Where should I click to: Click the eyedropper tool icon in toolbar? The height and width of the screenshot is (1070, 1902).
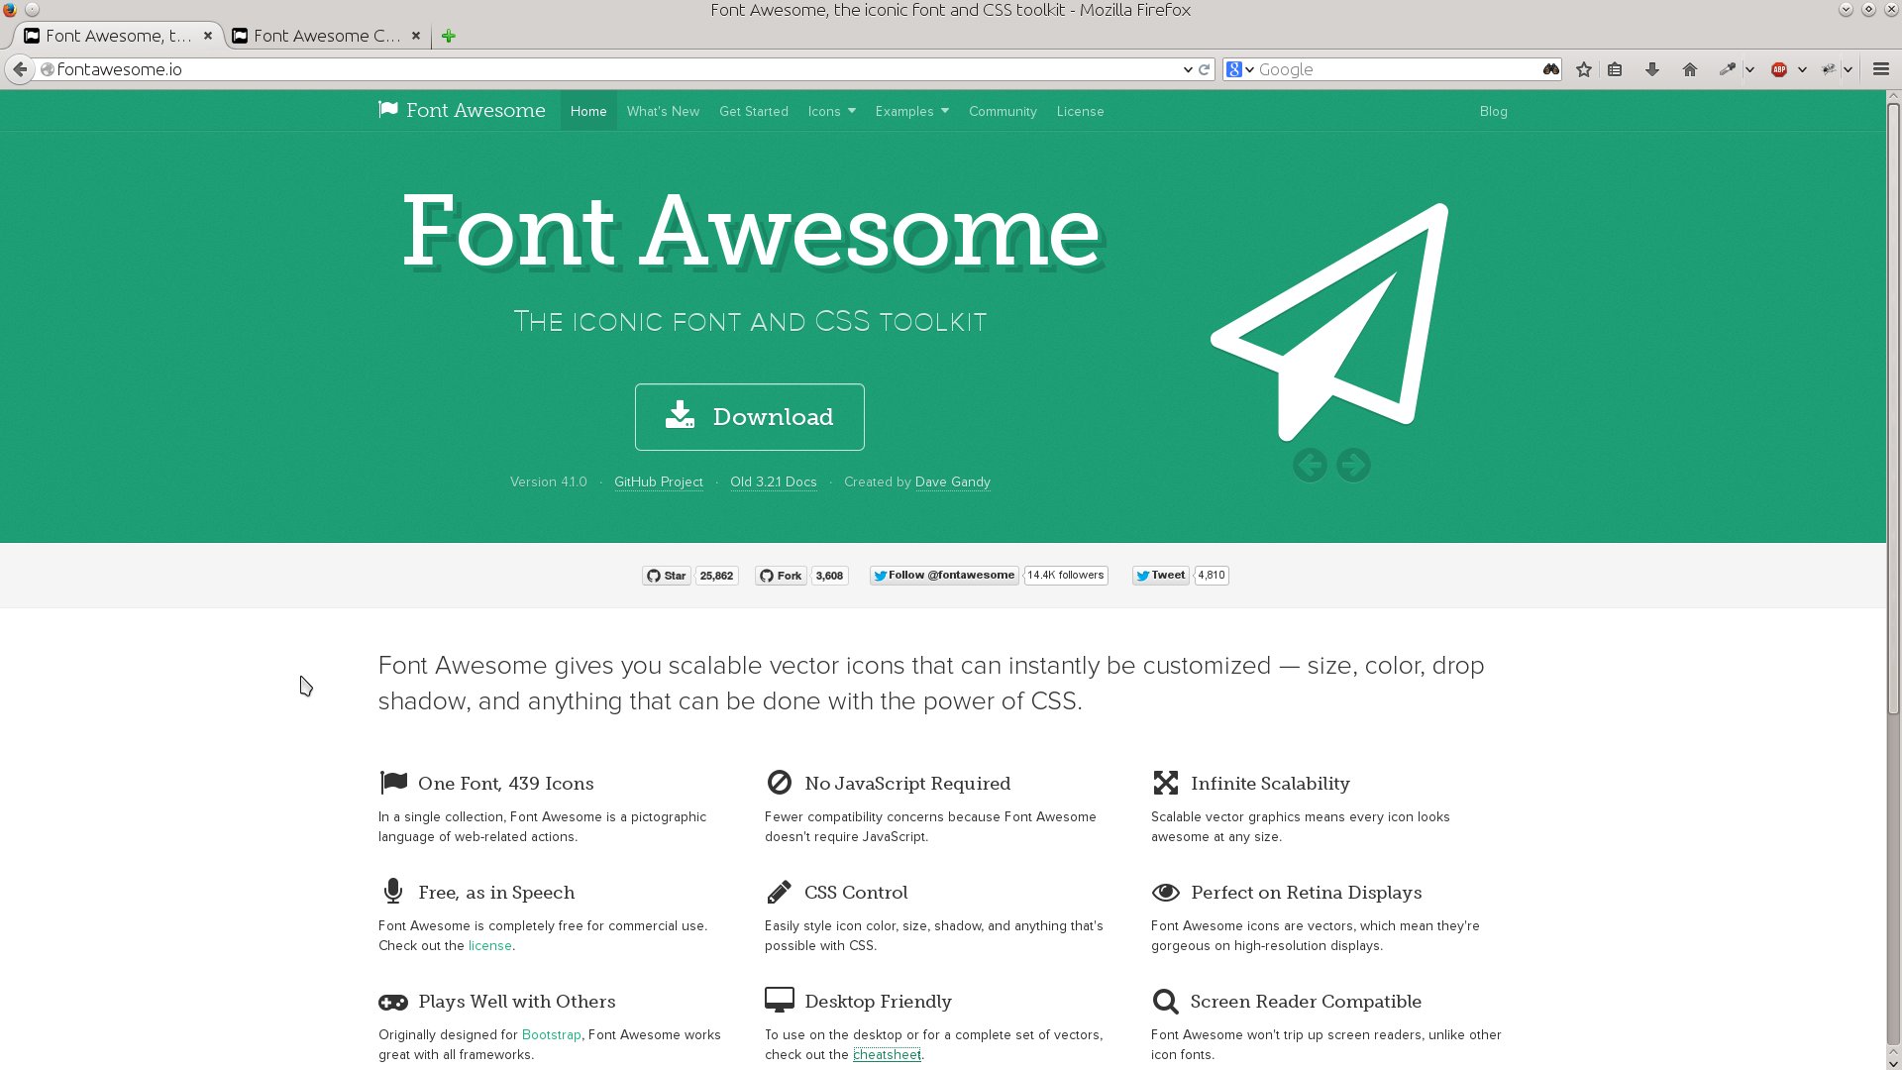point(1727,69)
